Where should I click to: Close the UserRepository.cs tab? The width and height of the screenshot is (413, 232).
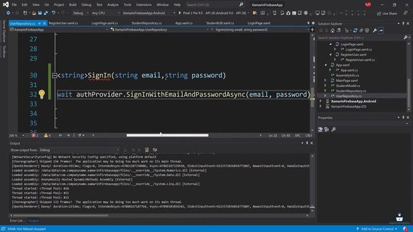click(45, 23)
